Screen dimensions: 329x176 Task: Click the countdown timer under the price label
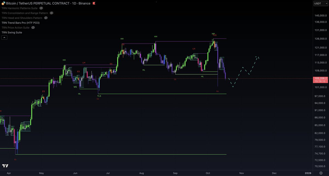pyautogui.click(x=321, y=81)
